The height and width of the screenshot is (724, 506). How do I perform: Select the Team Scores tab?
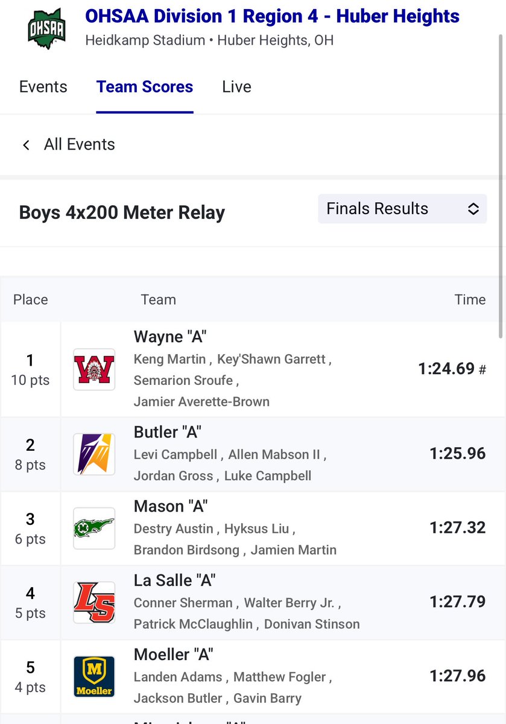(x=145, y=87)
